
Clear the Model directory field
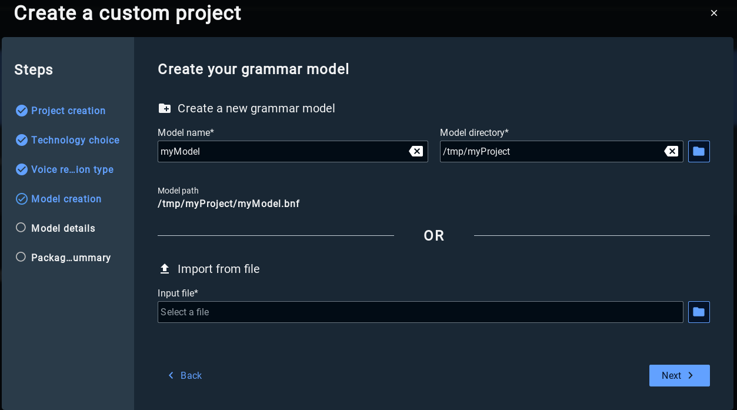click(671, 151)
